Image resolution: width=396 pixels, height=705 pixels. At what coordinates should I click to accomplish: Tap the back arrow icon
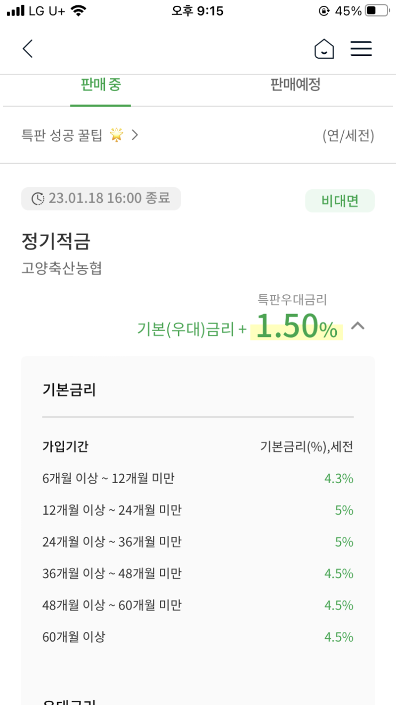28,49
